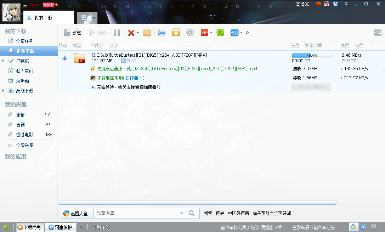Pause the download with the pause icon
The height and width of the screenshot is (232, 385).
pos(117,33)
